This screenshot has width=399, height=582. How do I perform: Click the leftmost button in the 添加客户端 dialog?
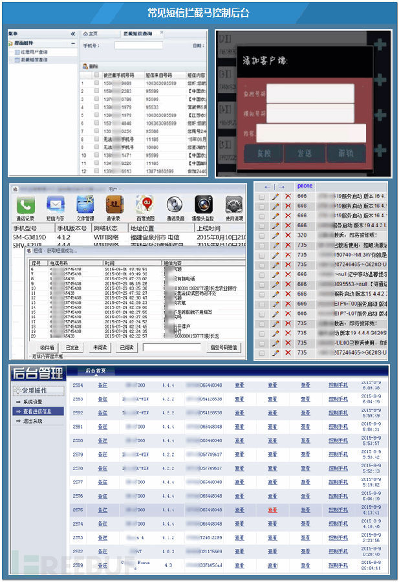pyautogui.click(x=264, y=153)
